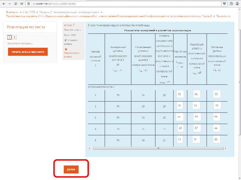Viewport: 241px width, 180px height.
Task: Click the gear icon above Редактировать вопрос
Action: tap(66, 49)
